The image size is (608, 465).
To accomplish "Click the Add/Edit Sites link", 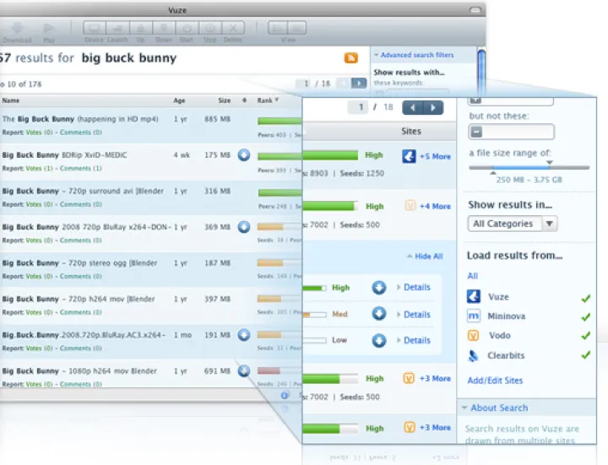I will click(x=495, y=381).
